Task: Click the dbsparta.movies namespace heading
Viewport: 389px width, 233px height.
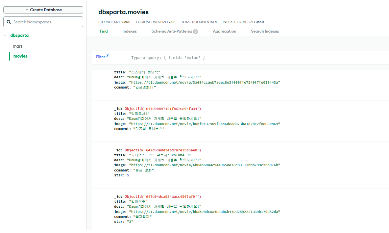Action: 124,12
